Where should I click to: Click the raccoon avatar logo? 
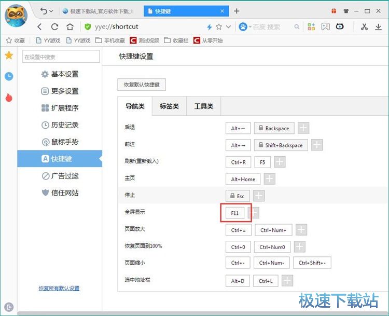(x=16, y=16)
